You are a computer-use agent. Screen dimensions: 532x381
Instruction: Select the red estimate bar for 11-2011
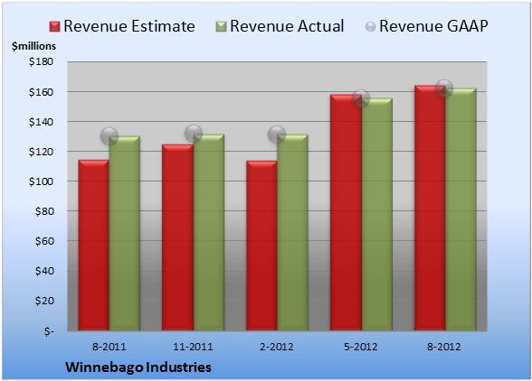pos(177,237)
